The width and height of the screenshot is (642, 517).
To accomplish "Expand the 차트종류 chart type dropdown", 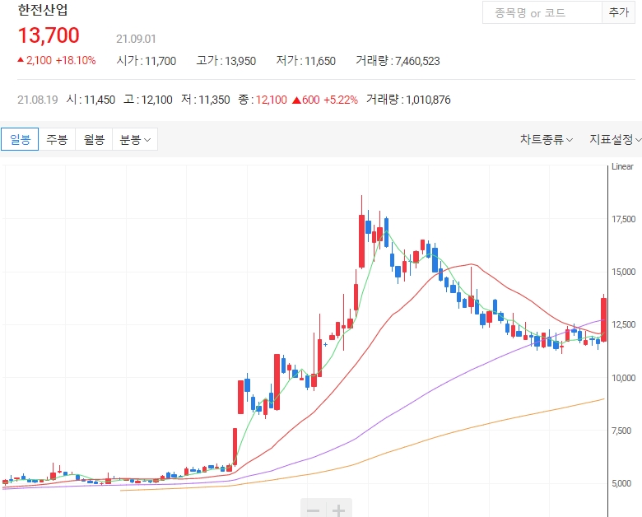I will click(547, 140).
